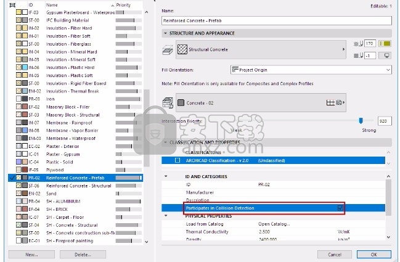Toggle Participates in Collision Detection checkbox
Image resolution: width=400 pixels, height=262 pixels.
tap(340, 208)
